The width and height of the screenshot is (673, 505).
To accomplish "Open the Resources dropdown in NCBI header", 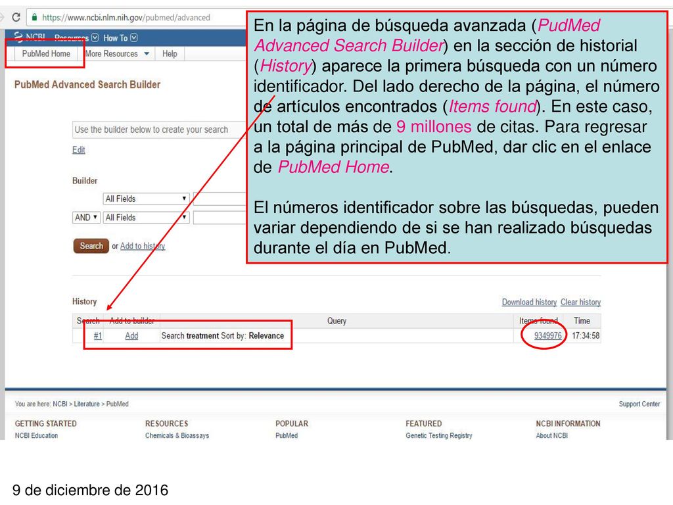I will [76, 37].
